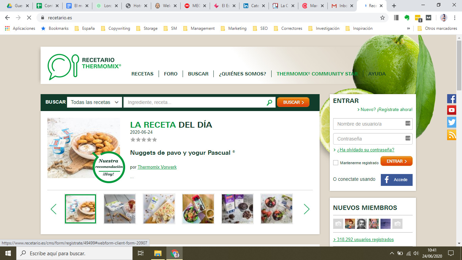462x260 pixels.
Task: Bookmark the page with the star icon
Action: point(382,18)
